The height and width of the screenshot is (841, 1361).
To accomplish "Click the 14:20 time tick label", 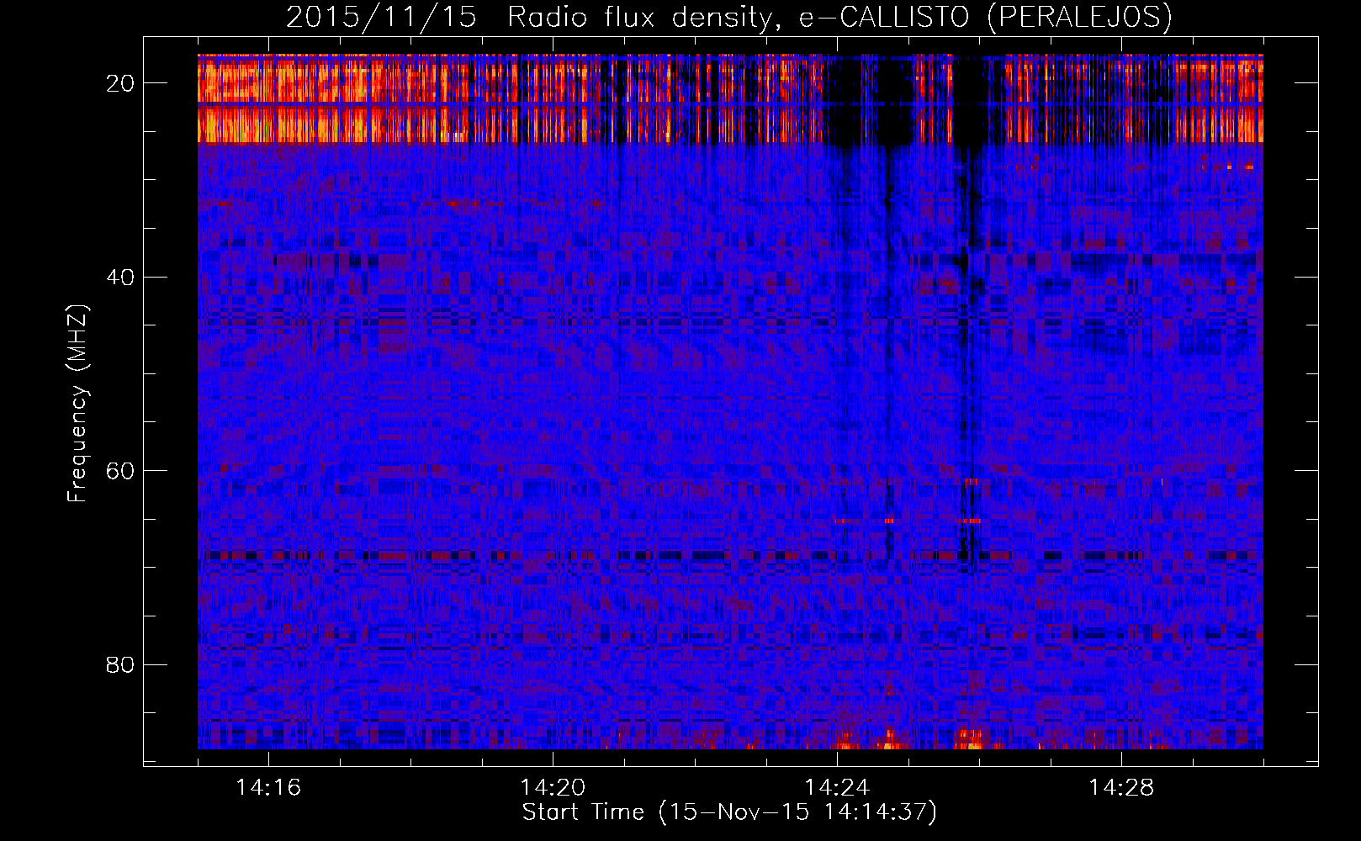I will tap(553, 788).
